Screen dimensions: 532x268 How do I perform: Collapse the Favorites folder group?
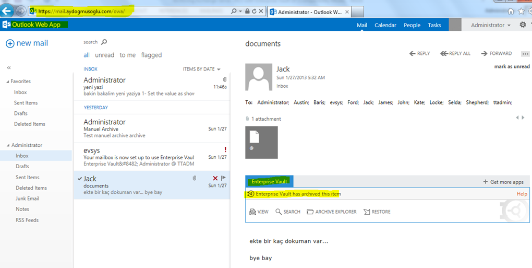click(x=7, y=81)
